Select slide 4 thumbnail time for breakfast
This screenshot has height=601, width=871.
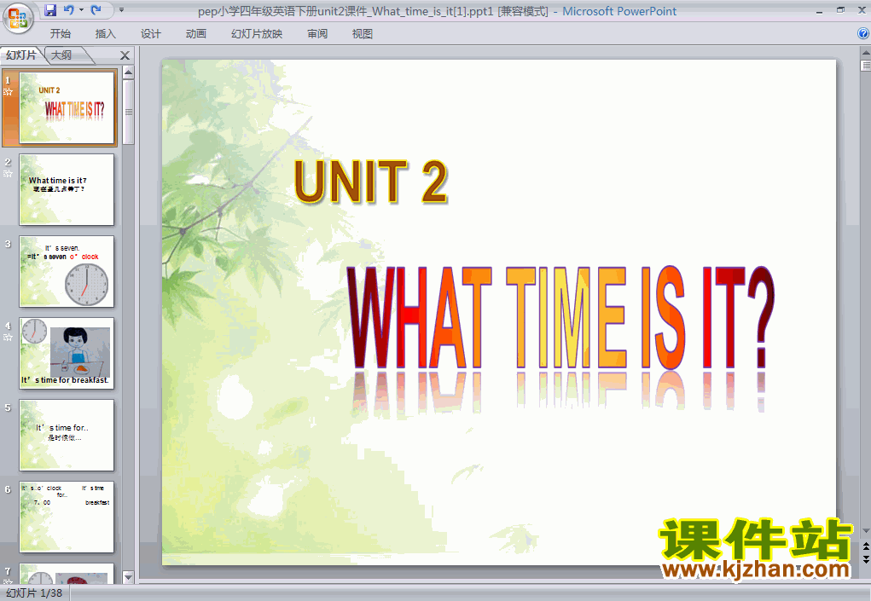(67, 354)
